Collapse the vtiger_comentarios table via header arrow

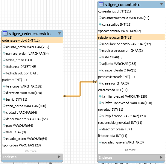coord(162,4)
